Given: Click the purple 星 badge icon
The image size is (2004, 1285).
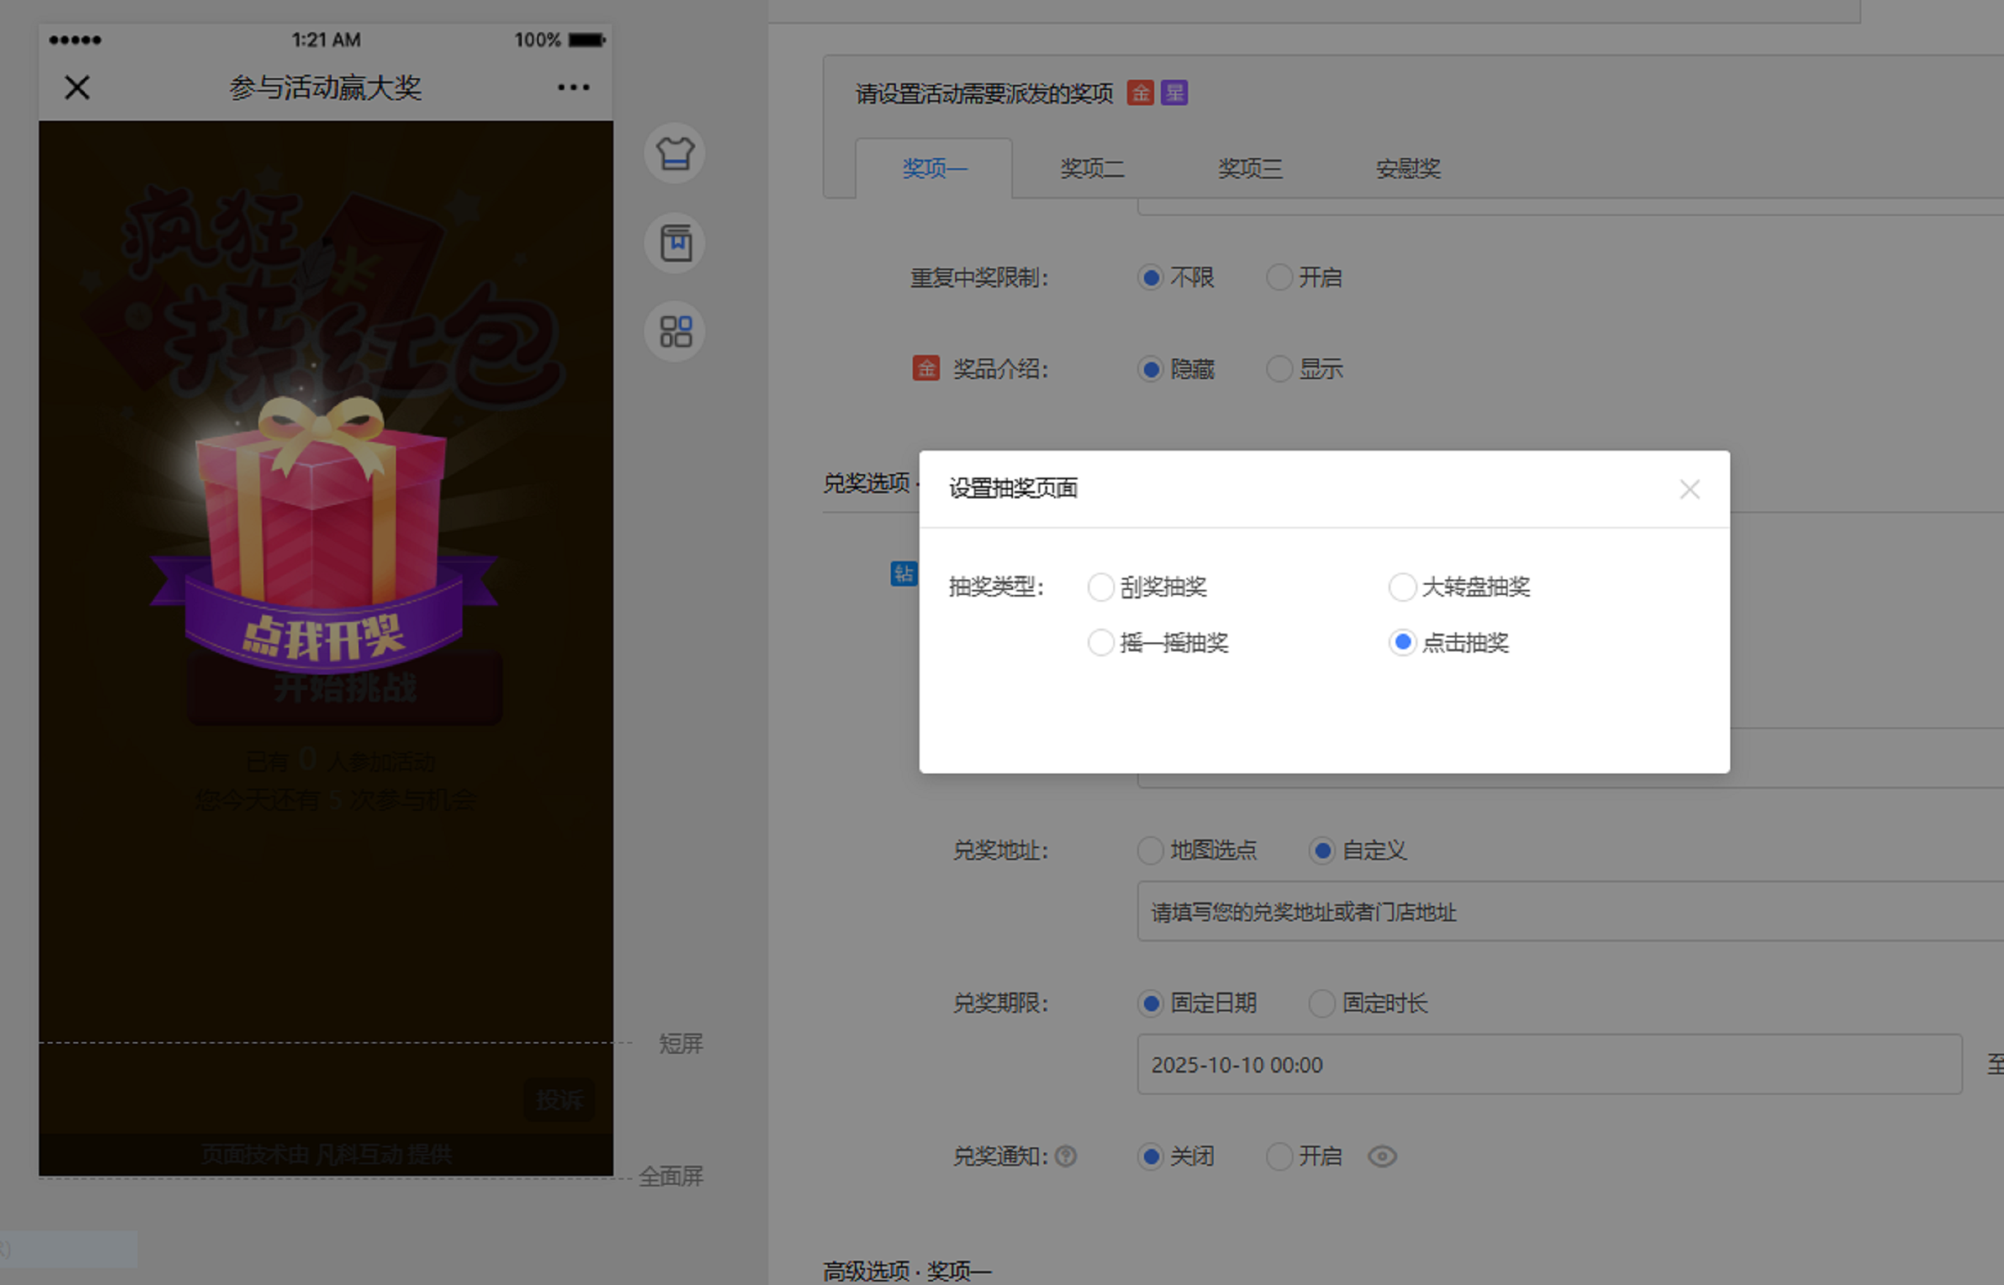Looking at the screenshot, I should [x=1173, y=93].
